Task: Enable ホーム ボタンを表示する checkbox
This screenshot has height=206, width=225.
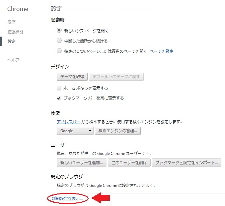Action: [x=59, y=88]
